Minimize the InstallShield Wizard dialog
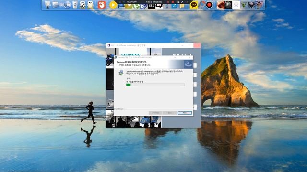Image resolution: width=307 pixels, height=172 pixels. point(175,57)
